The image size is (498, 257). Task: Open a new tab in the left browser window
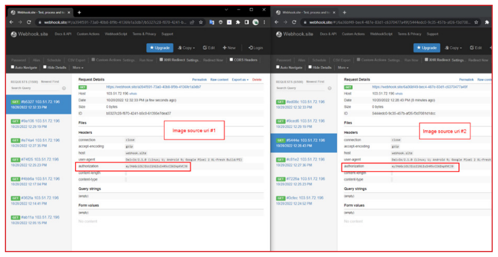79,12
